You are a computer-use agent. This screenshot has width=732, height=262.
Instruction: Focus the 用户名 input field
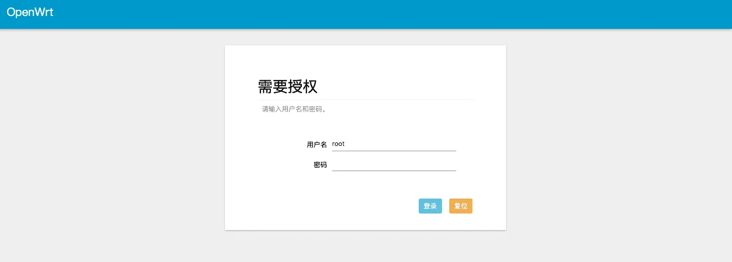tap(394, 144)
